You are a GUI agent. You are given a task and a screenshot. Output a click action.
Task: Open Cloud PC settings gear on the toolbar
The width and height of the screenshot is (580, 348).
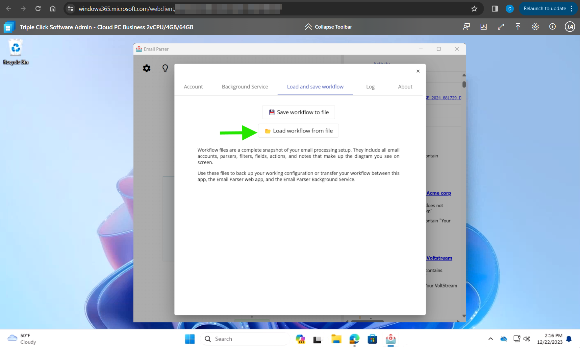[x=535, y=27]
